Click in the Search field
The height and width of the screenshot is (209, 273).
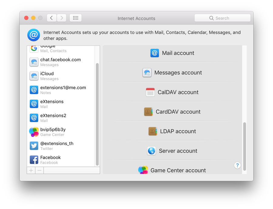point(223,18)
